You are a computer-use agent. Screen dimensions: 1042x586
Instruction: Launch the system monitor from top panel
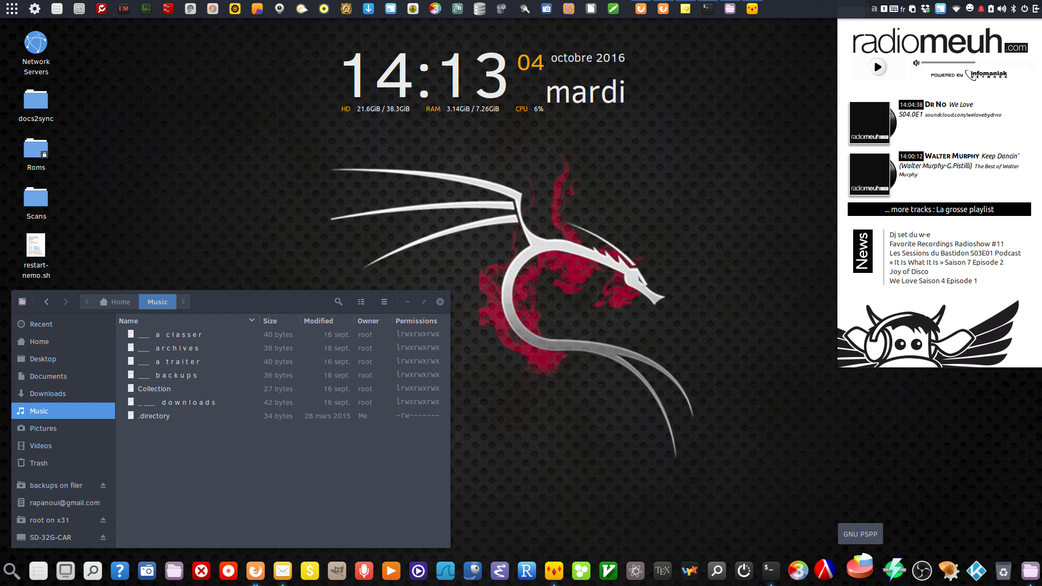coord(146,9)
